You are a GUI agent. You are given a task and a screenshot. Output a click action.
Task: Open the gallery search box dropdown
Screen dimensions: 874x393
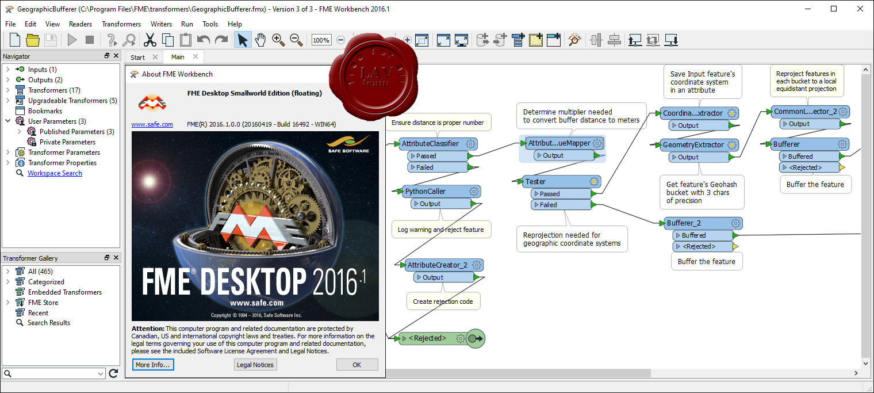(x=101, y=374)
